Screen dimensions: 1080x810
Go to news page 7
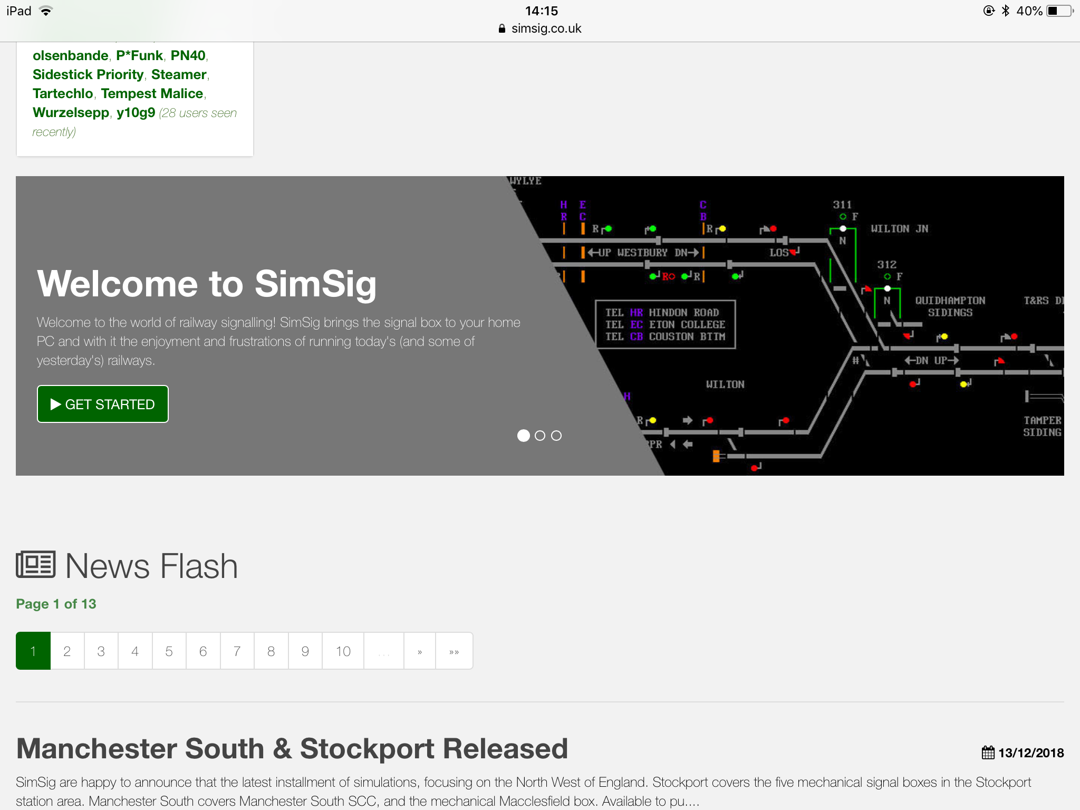pos(237,651)
